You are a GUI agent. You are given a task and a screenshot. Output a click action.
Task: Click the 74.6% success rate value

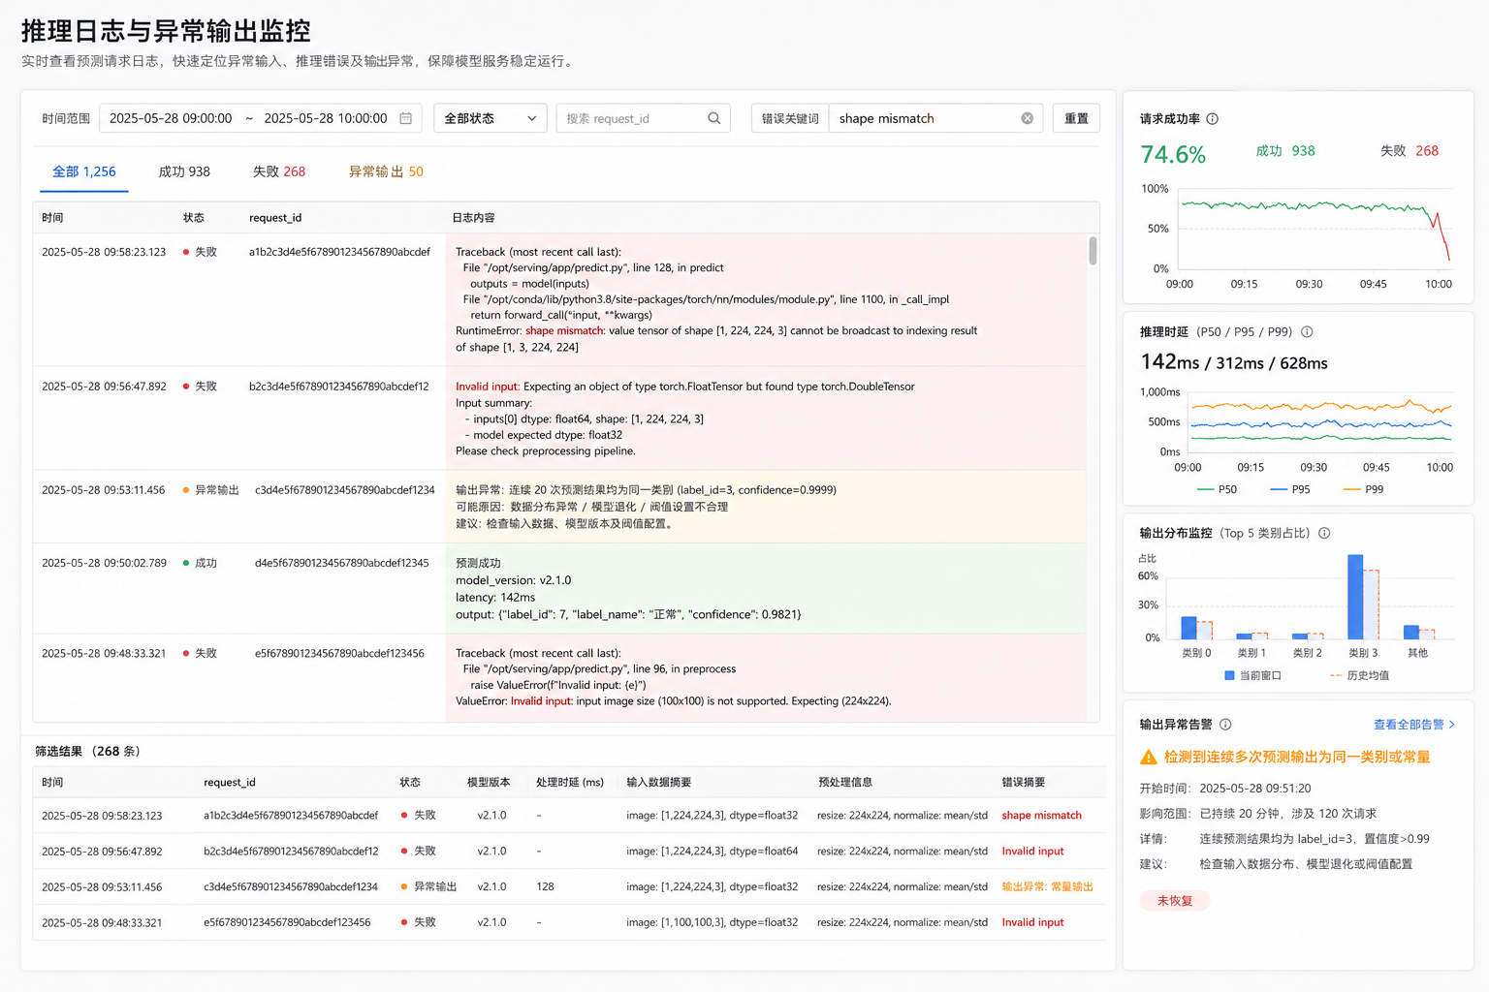[x=1173, y=155]
